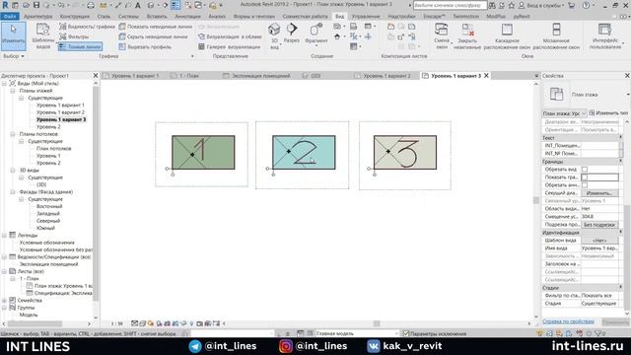Close the Уровень 1 вариант 3 view tab
The height and width of the screenshot is (355, 631).
click(x=486, y=76)
